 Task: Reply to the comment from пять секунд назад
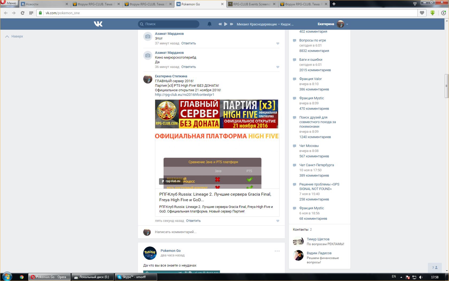[193, 221]
